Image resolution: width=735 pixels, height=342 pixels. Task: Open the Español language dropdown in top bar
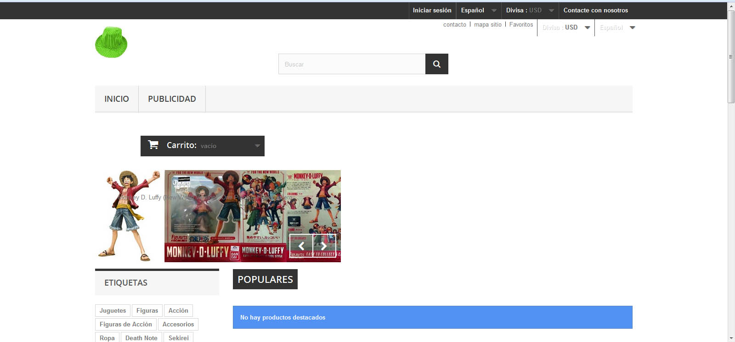tap(479, 10)
